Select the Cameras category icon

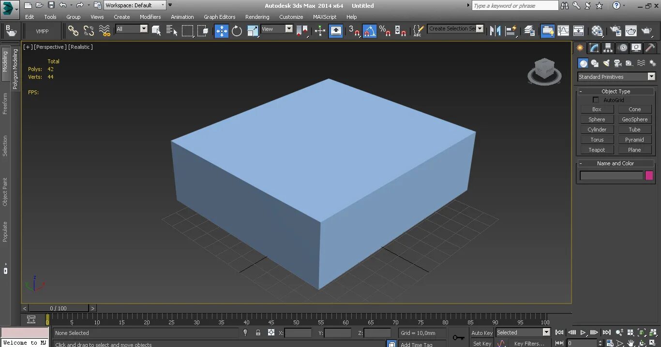(x=618, y=63)
